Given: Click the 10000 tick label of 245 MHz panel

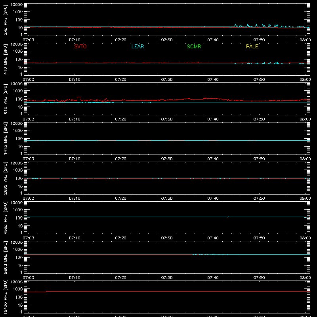Looking at the screenshot, I should pyautogui.click(x=17, y=5).
